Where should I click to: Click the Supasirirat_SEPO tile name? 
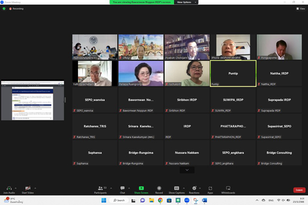click(x=279, y=126)
